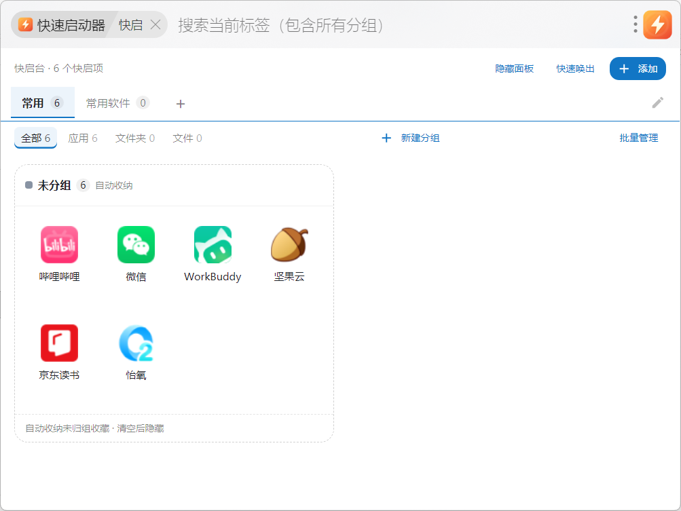Click the 隐藏面板 link
681x511 pixels.
pyautogui.click(x=514, y=69)
